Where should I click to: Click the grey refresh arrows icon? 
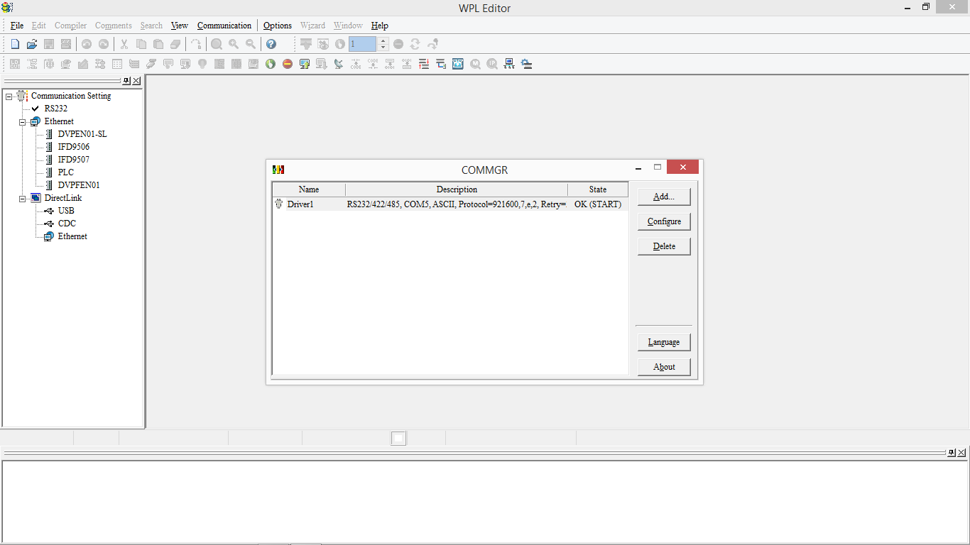[415, 44]
